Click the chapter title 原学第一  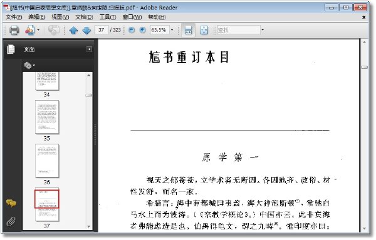[230, 157]
